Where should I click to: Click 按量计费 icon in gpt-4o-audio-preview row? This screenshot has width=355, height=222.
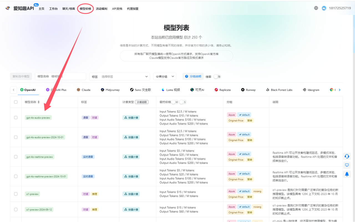pos(126,118)
